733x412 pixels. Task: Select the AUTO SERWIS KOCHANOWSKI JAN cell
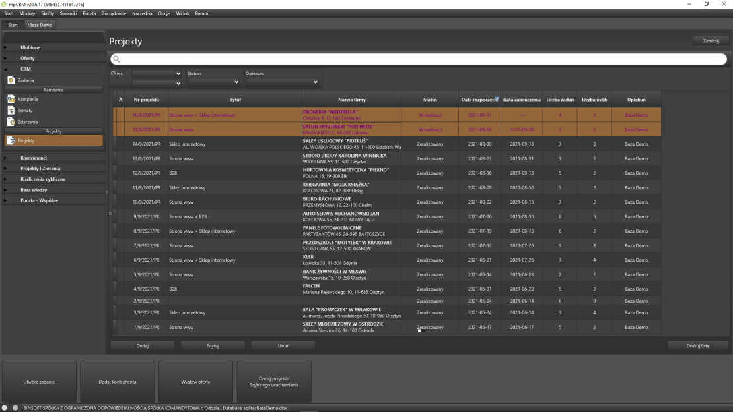352,216
